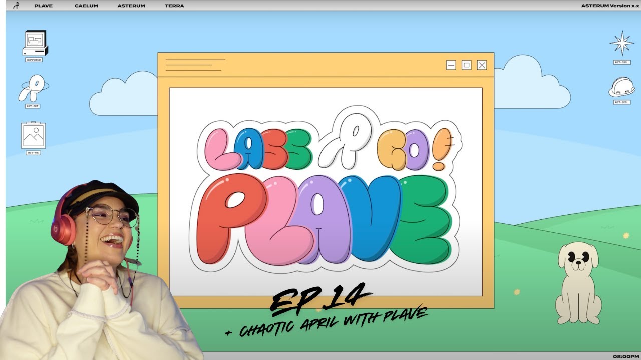Close the yellow window
The image size is (641, 360).
[482, 65]
